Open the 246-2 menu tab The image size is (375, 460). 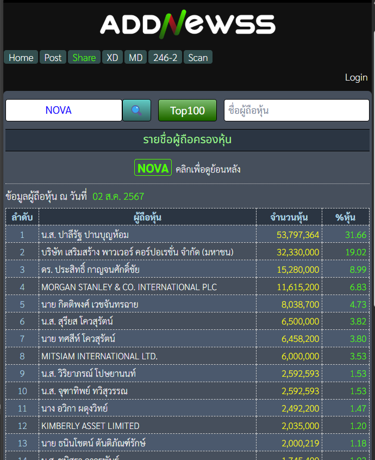tap(165, 58)
